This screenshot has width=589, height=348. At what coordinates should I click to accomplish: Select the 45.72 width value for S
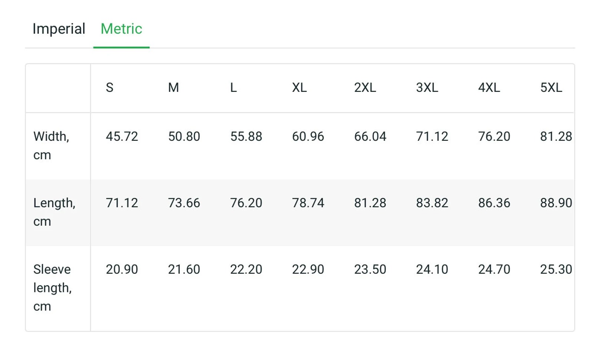tap(122, 137)
